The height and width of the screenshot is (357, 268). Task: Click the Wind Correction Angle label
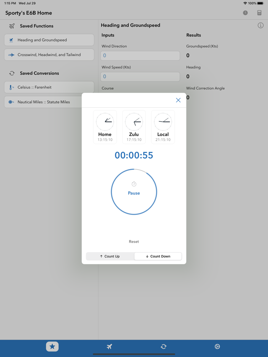[205, 88]
